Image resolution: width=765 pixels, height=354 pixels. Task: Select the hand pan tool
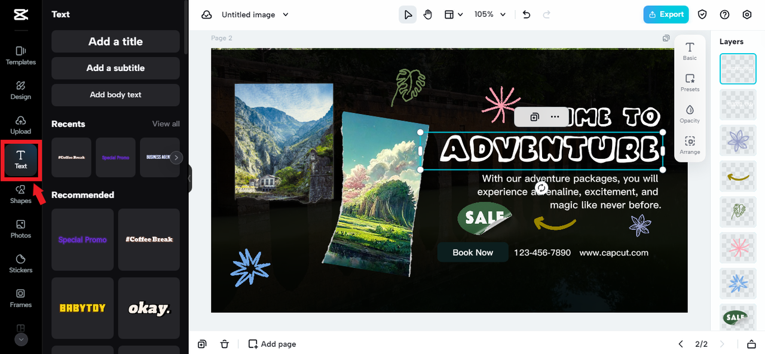(428, 15)
